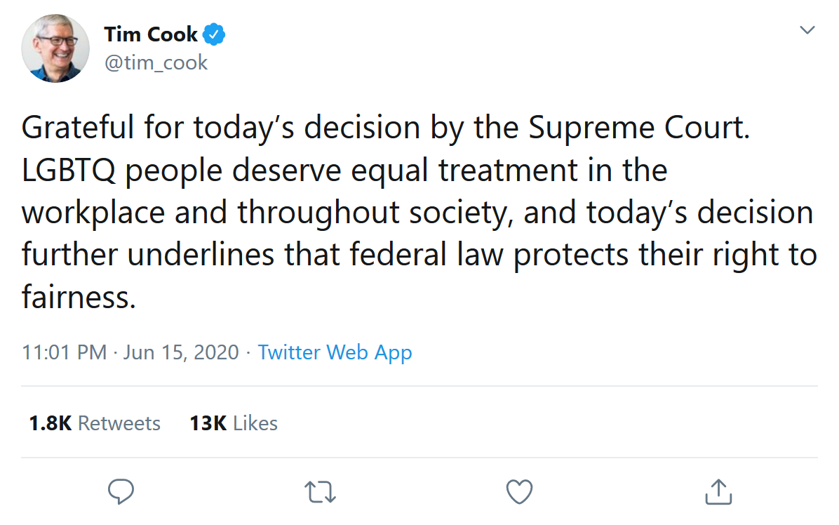This screenshot has height=525, width=839.
Task: Click the @tim_cook handle
Action: [x=156, y=62]
